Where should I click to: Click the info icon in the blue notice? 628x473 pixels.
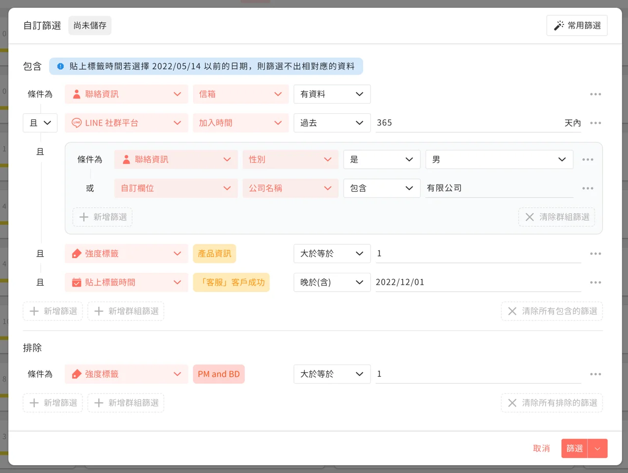pyautogui.click(x=60, y=66)
